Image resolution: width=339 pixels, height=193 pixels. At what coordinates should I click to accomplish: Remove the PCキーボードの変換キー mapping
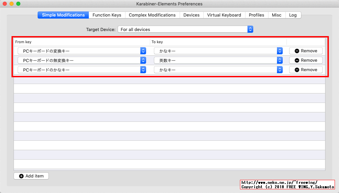point(306,51)
